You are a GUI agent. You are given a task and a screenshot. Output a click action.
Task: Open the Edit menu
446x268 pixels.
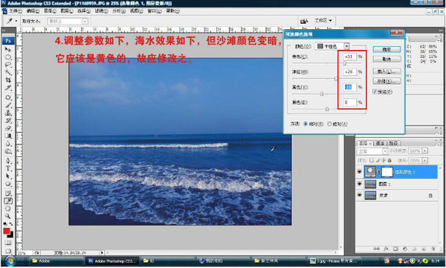[x=33, y=11]
